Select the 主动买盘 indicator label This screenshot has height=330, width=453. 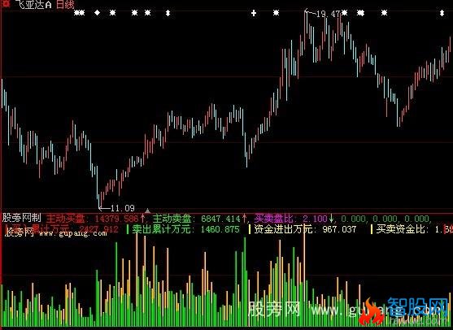point(65,219)
